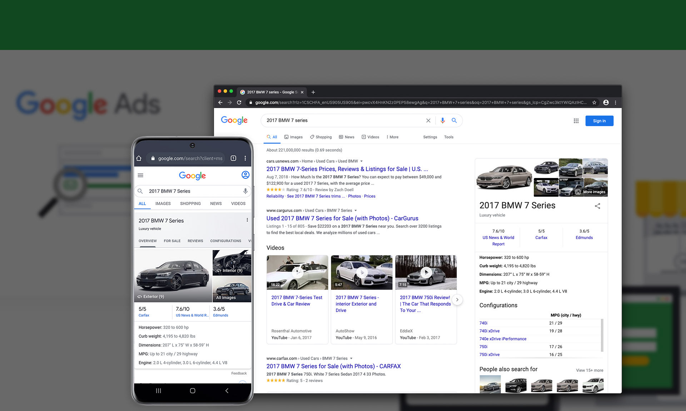This screenshot has width=686, height=411.
Task: Tap the phone CONFIGURATIONS tab
Action: (225, 241)
